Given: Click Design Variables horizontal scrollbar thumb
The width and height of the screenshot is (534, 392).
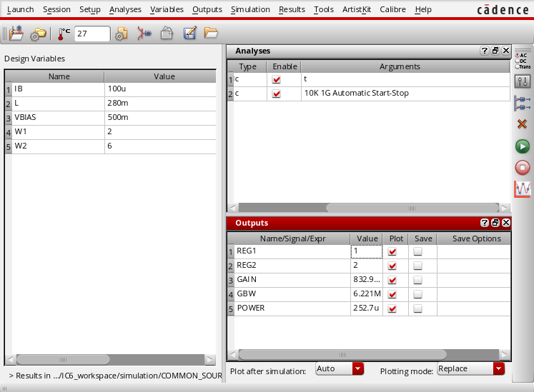Looking at the screenshot, I should (64, 359).
